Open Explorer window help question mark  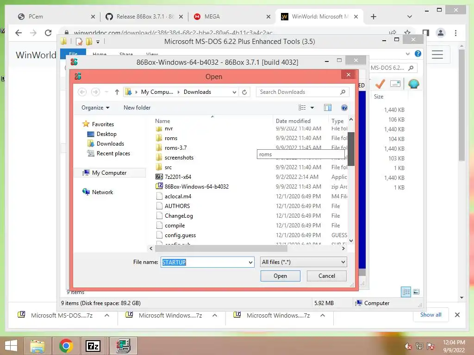click(x=418, y=54)
